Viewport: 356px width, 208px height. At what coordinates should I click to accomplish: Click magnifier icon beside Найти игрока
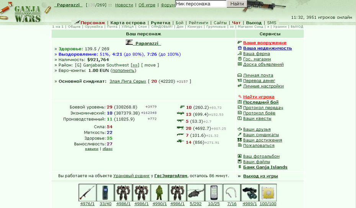[240, 96]
